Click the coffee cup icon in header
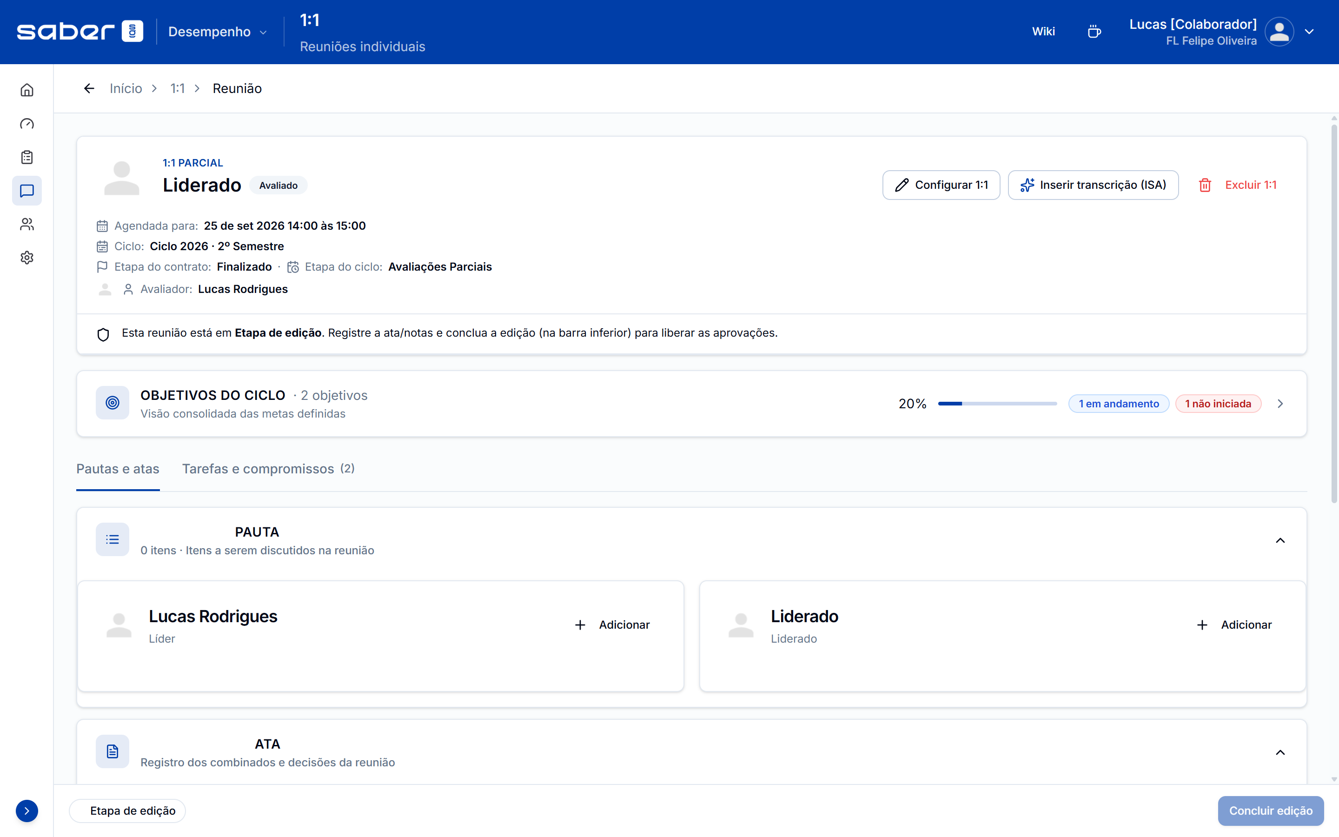 point(1094,32)
